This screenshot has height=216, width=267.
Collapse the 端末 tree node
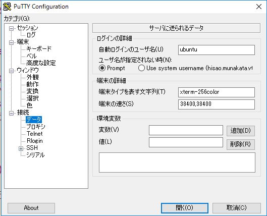coord(12,42)
